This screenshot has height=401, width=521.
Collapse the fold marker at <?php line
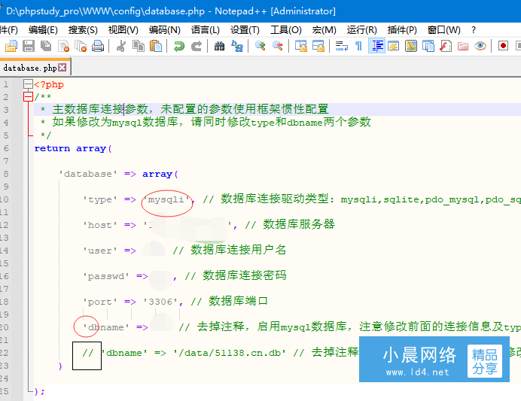pyautogui.click(x=28, y=85)
